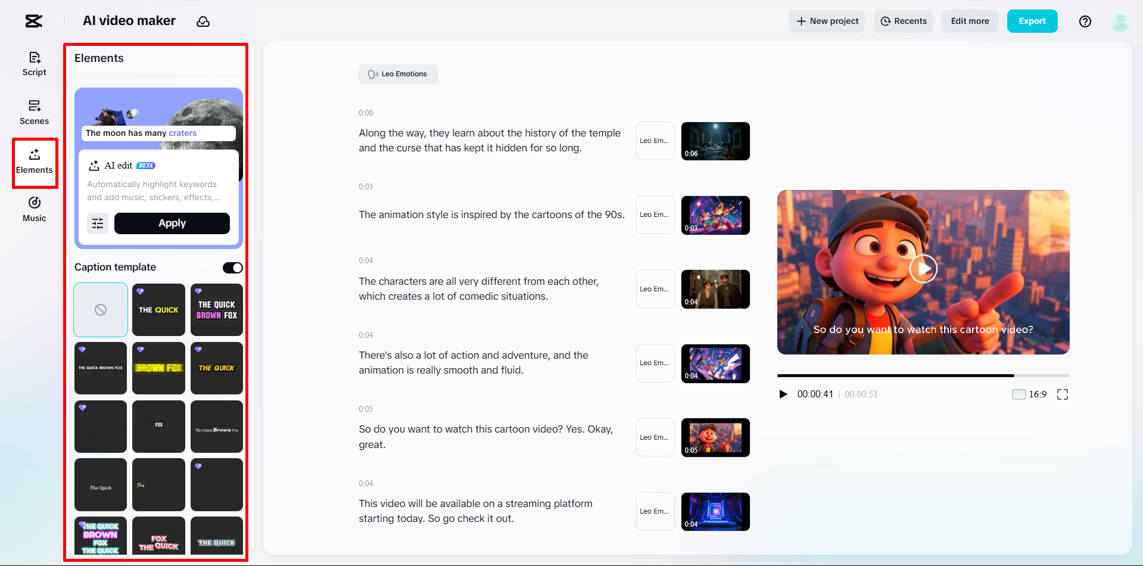Open the 0:03 colorful cartoon scene thumbnail
The width and height of the screenshot is (1143, 566).
pos(715,215)
